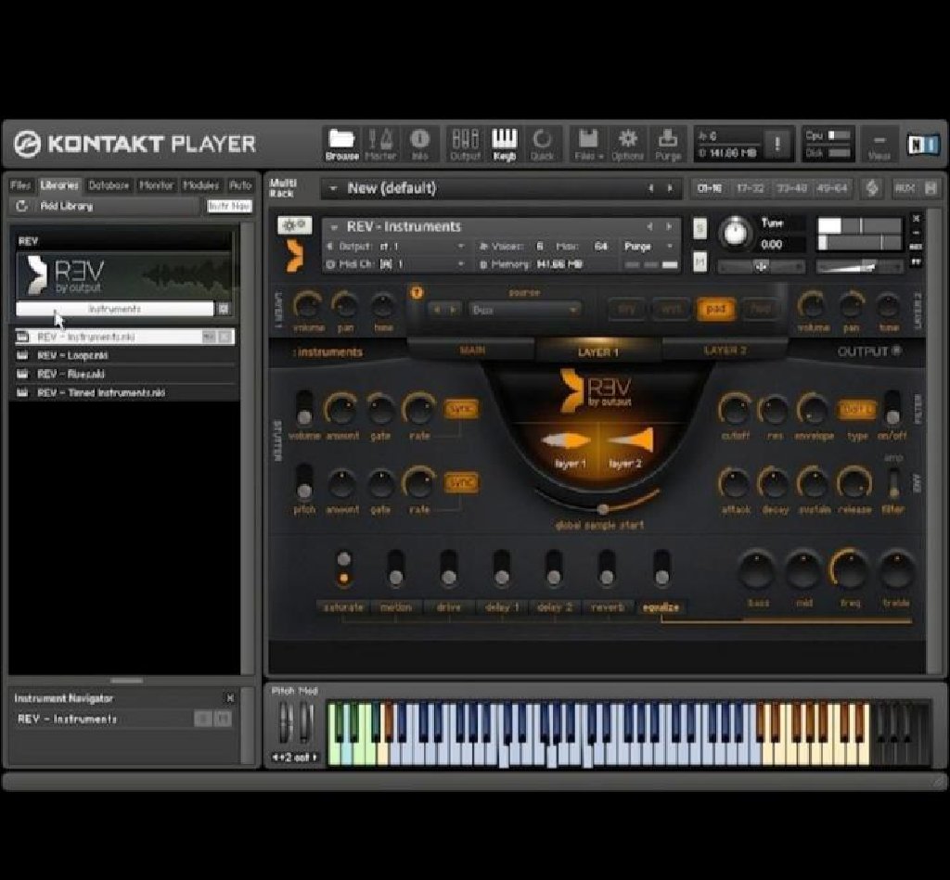Click the Add Library button
This screenshot has width=950, height=880.
(65, 206)
